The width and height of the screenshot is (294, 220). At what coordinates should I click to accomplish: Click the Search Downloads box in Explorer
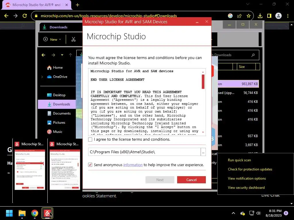coord(235,55)
